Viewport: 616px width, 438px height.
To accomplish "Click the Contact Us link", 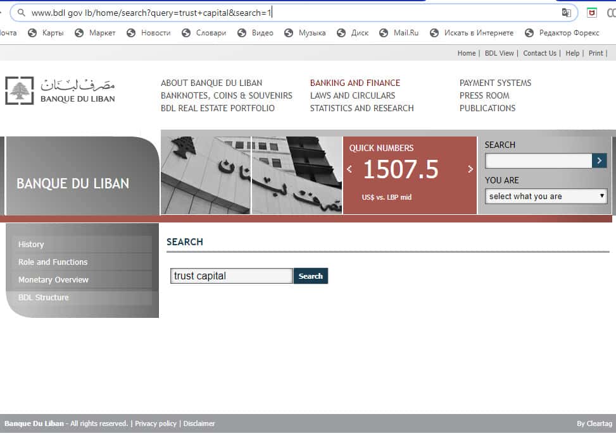I will (540, 53).
